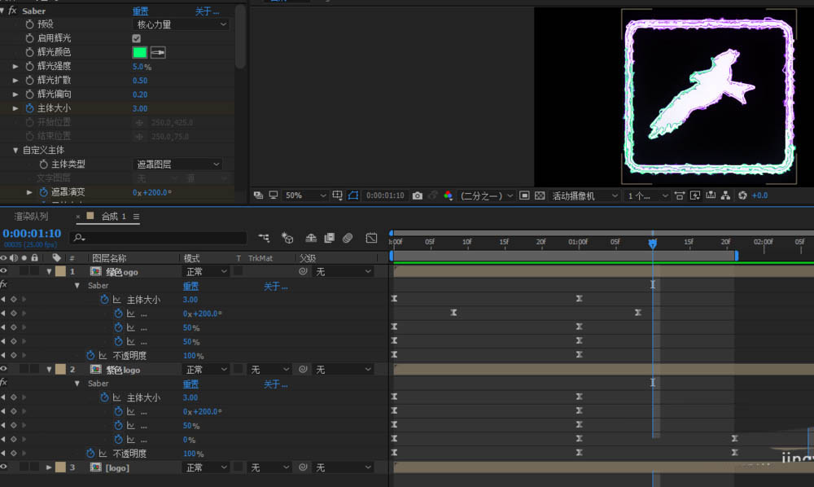This screenshot has height=487, width=814.
Task: Expand the 辉光扩散 property triangle
Action: 15,80
